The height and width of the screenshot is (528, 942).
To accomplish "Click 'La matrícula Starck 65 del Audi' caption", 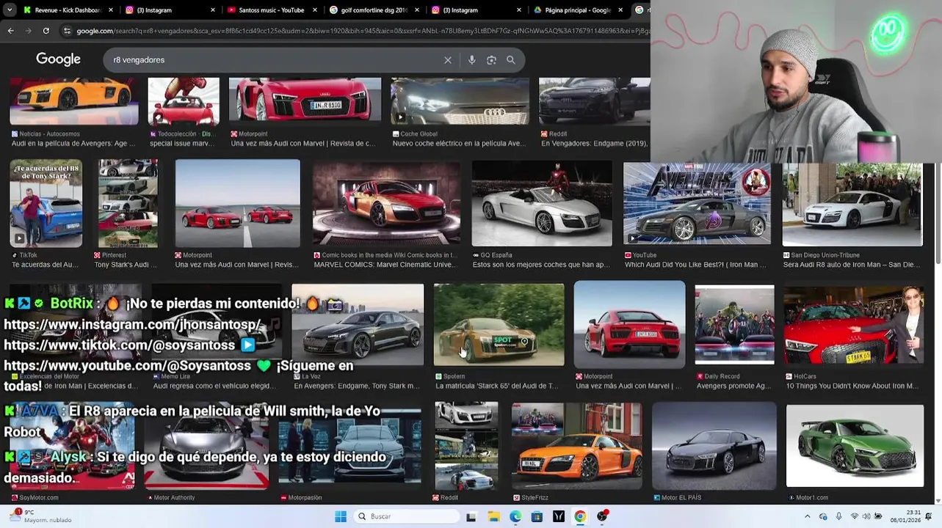I will coord(496,386).
